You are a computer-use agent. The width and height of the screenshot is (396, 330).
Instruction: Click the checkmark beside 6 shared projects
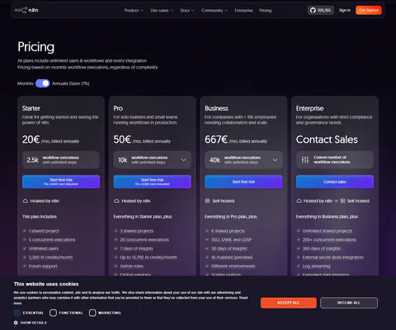coord(207,231)
